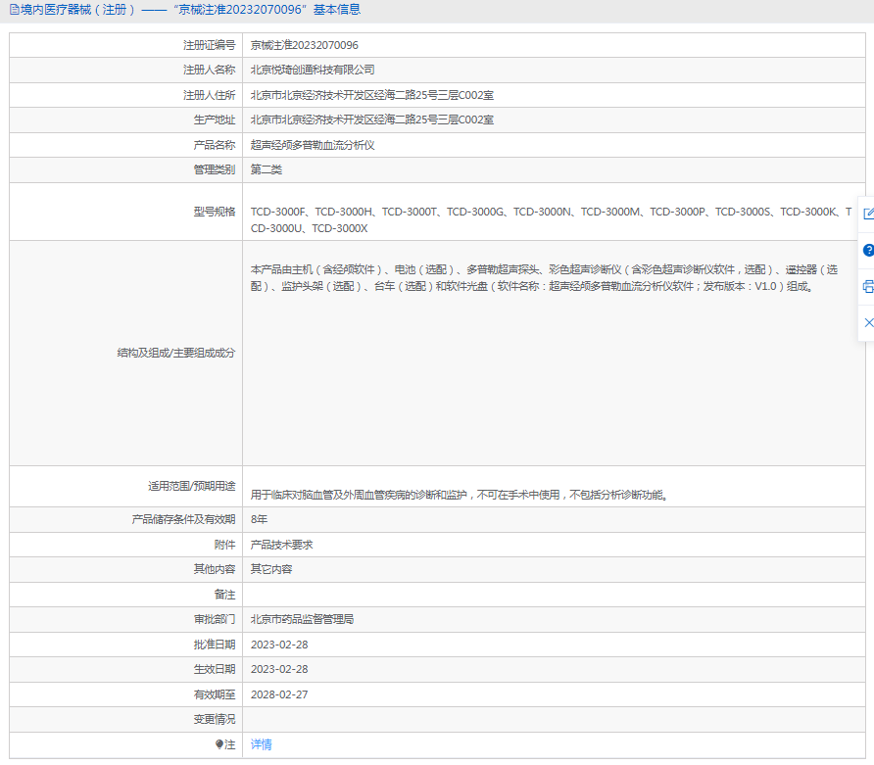Image resolution: width=874 pixels, height=765 pixels.
Task: Click the 管理类别 row label
Action: (x=214, y=169)
